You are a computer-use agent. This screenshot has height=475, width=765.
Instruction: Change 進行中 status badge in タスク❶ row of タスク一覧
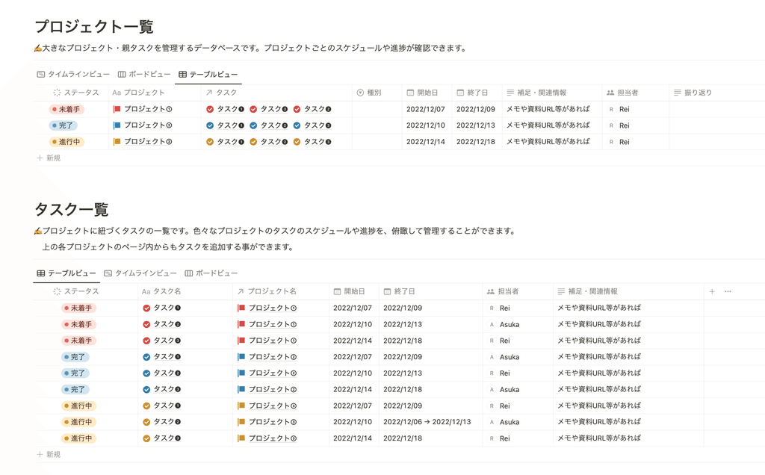(x=78, y=406)
